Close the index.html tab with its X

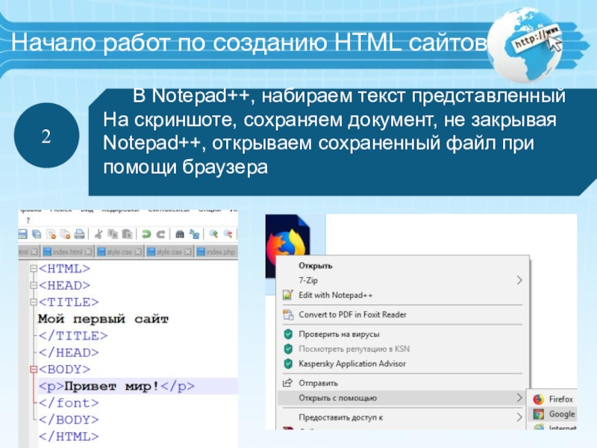point(88,252)
